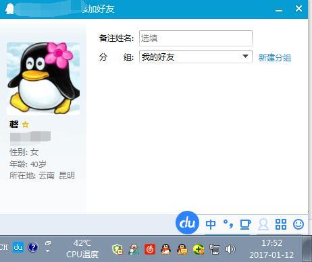Open the input method toolbox grid icon
312x262 pixels.
(x=281, y=224)
